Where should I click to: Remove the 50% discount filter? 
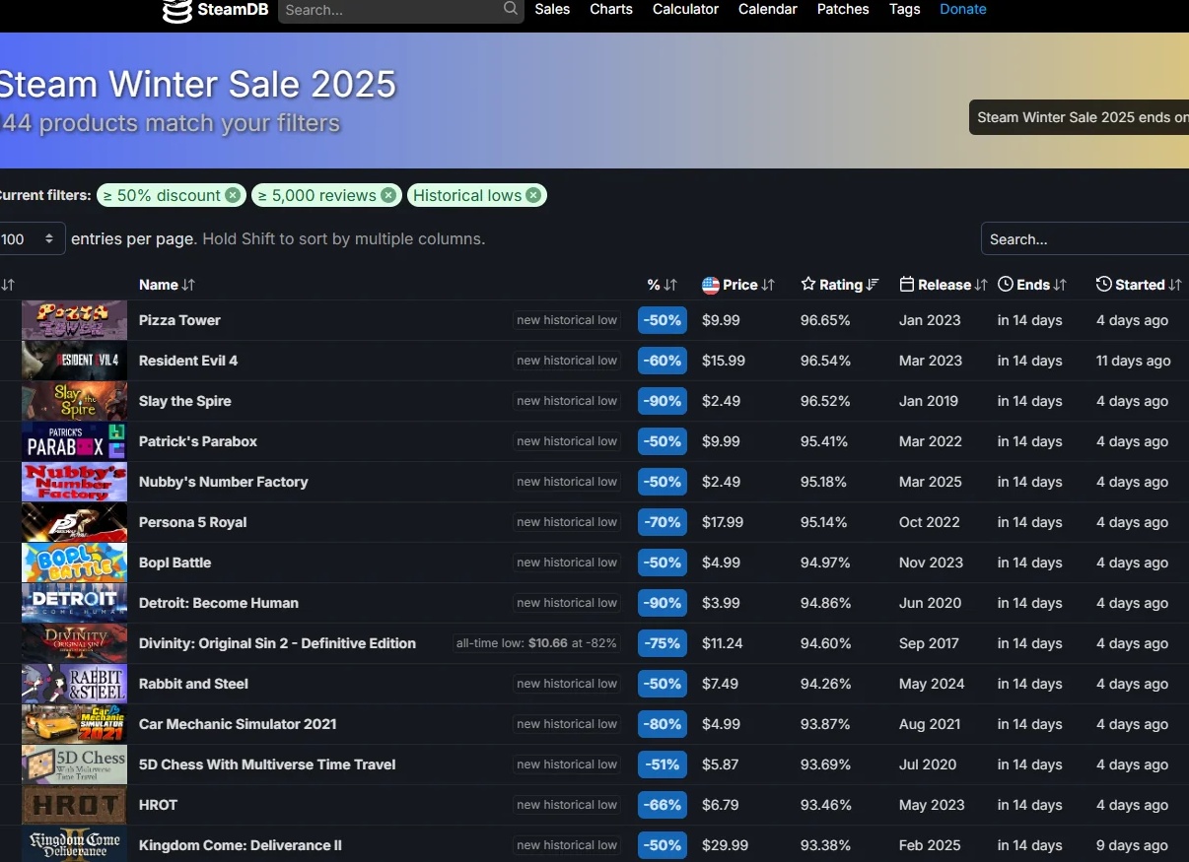point(232,195)
